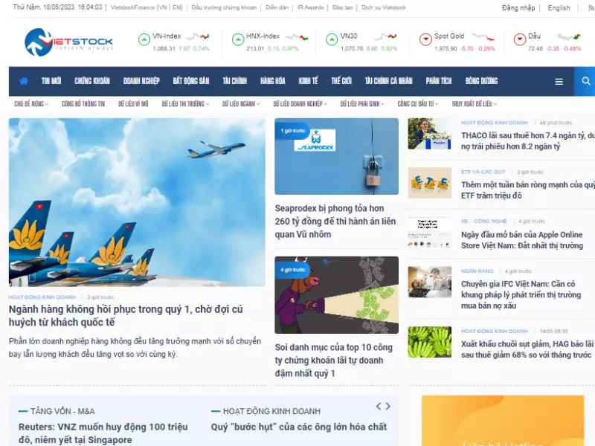The image size is (595, 446).
Task: Open the hamburger menu icon
Action: click(559, 82)
